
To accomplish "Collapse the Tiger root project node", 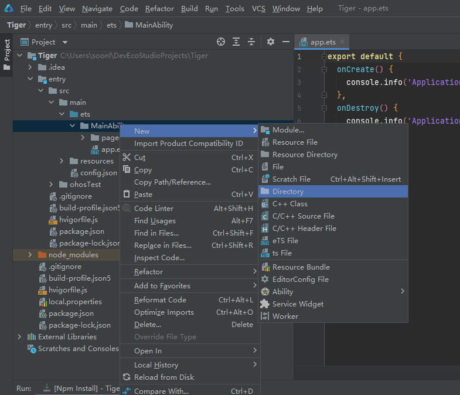I will coord(20,55).
